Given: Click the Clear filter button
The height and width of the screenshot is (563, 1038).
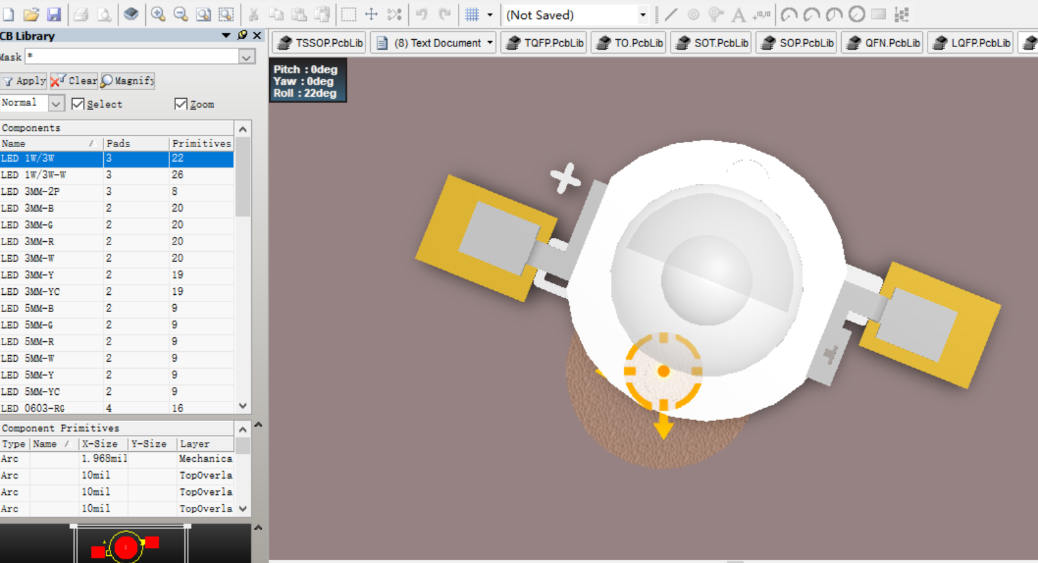Looking at the screenshot, I should (74, 80).
